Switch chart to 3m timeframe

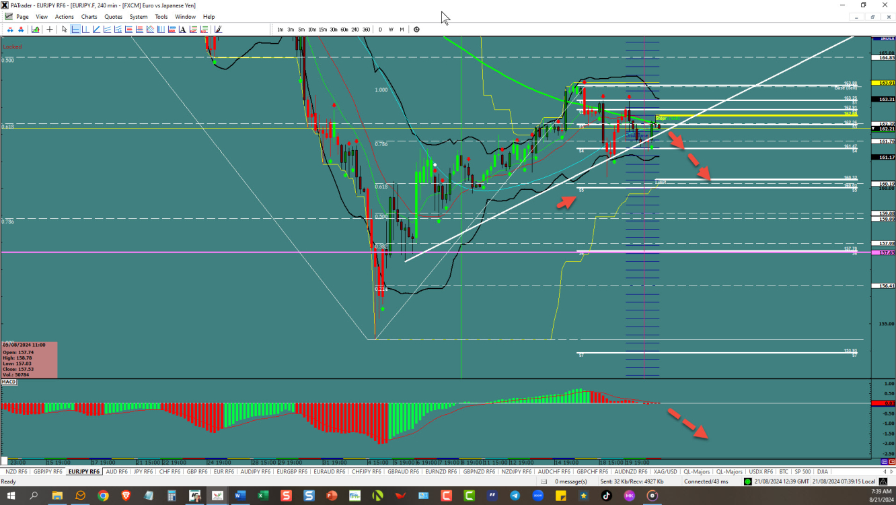click(x=291, y=29)
